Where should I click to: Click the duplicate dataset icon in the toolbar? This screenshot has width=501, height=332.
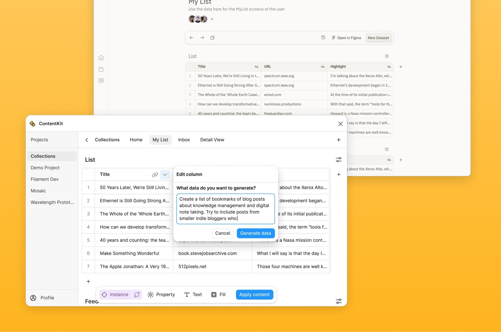coord(213,38)
